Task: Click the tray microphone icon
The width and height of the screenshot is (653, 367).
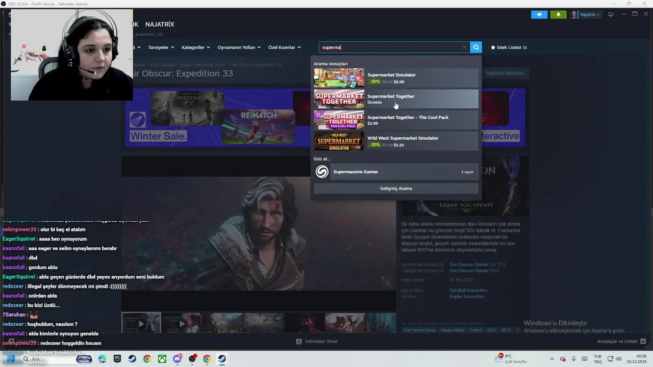Action: pos(573,359)
